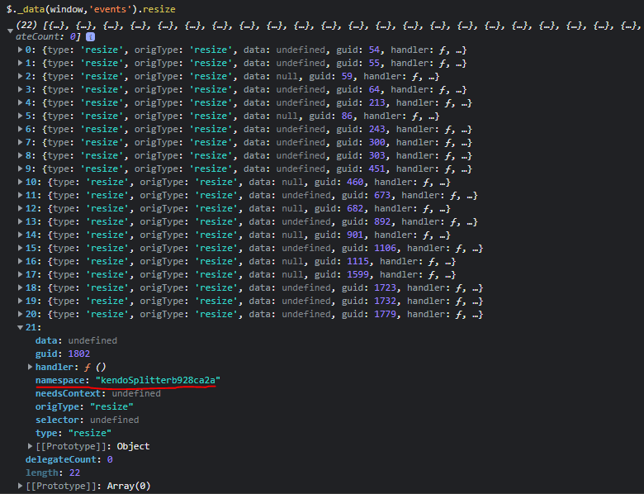644x494 pixels.
Task: Expand array entry 14 with guid 901
Action: [20, 235]
